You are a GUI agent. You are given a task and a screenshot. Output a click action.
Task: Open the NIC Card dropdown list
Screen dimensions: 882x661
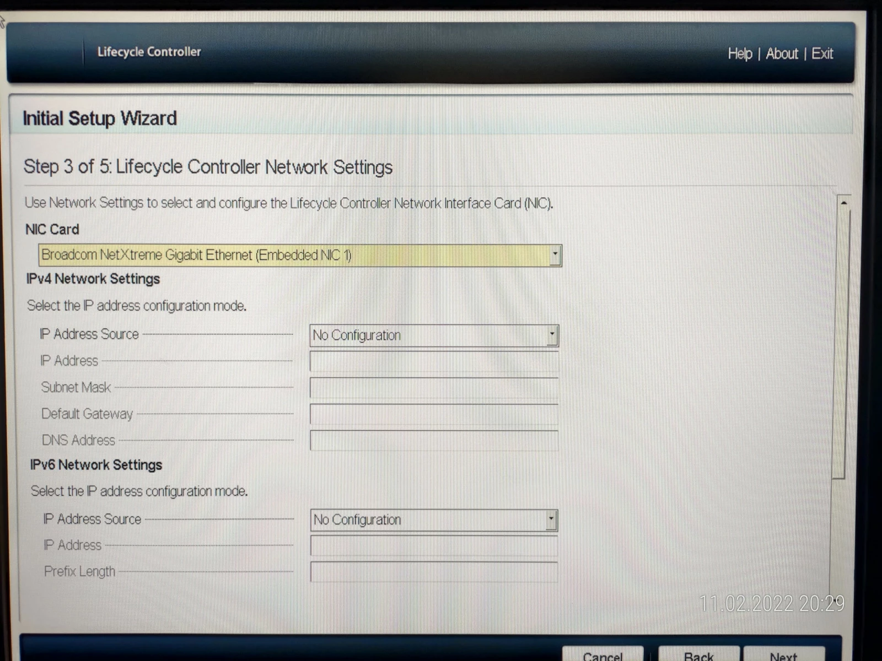(x=300, y=256)
